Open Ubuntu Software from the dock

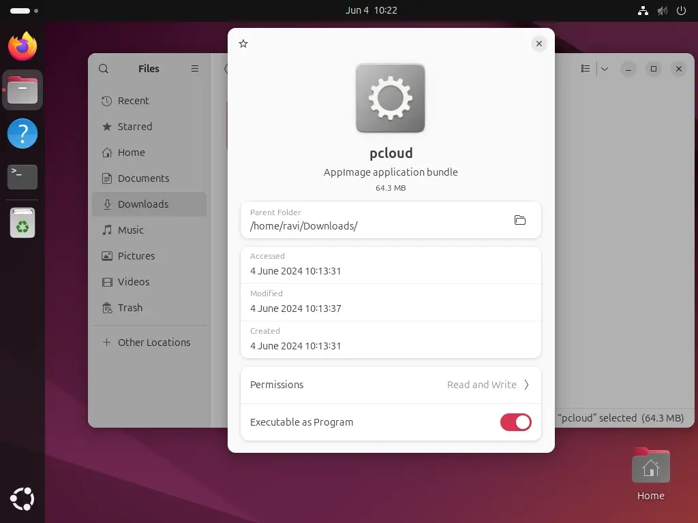(x=22, y=223)
